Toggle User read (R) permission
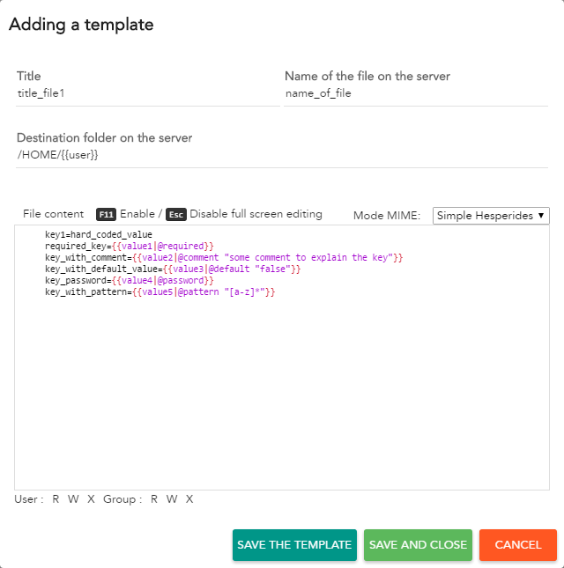The width and height of the screenshot is (564, 568). (56, 499)
